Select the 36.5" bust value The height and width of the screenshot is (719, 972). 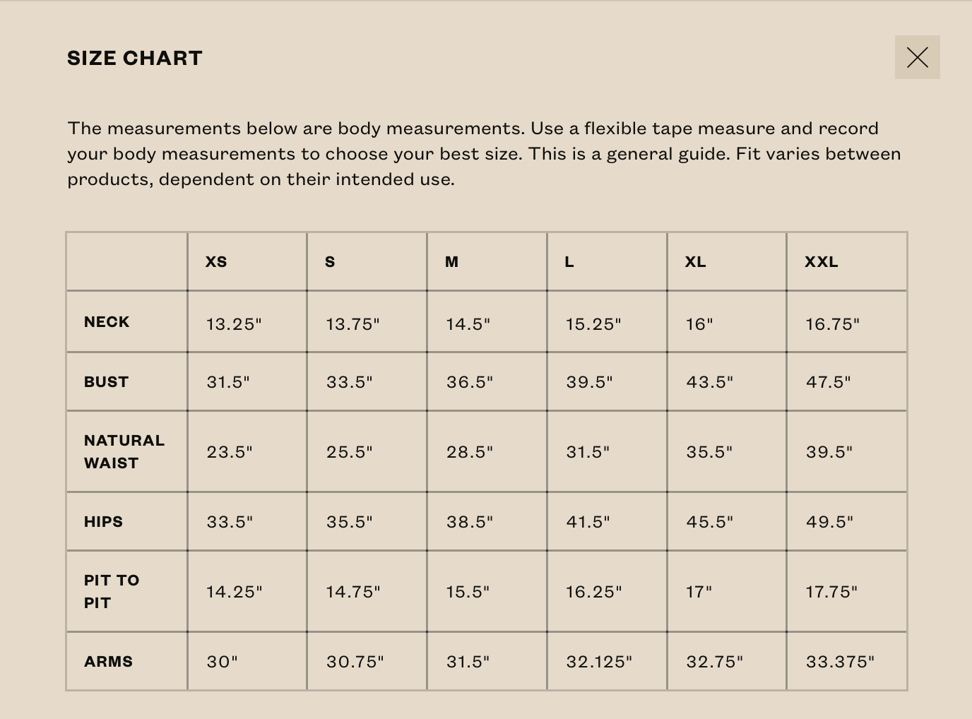tap(470, 382)
